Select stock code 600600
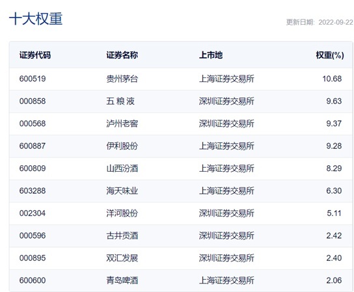 click(33, 280)
